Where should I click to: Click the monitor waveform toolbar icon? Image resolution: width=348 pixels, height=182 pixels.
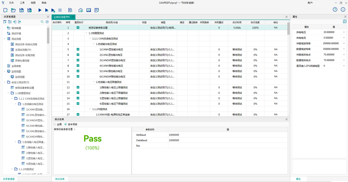pyautogui.click(x=89, y=10)
